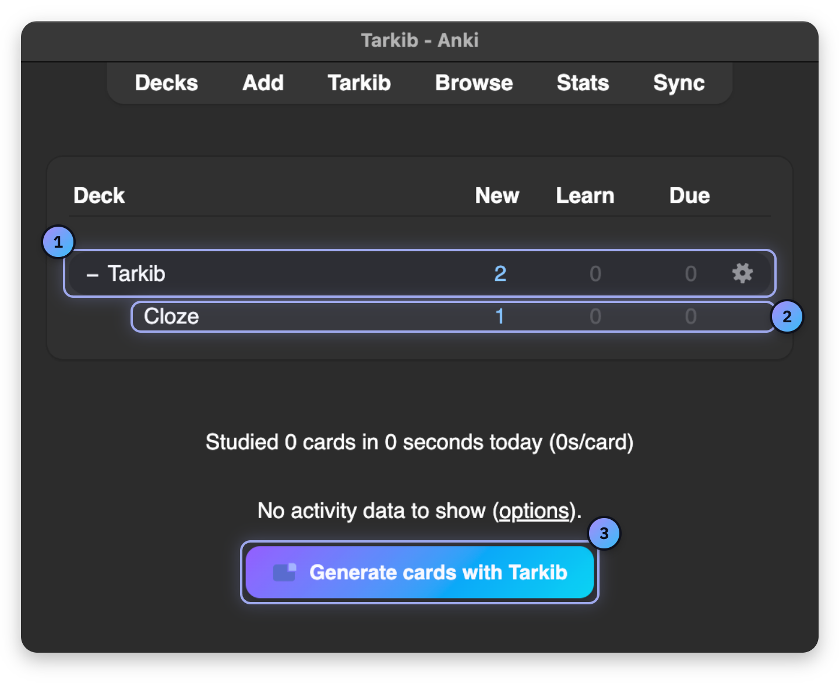
Task: Click the Studied 0 cards summary text
Action: coord(419,442)
